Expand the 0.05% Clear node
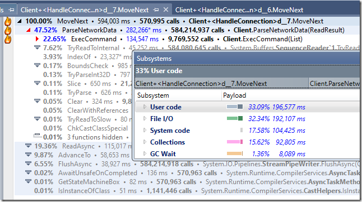The height and width of the screenshot is (202, 362). [37, 101]
